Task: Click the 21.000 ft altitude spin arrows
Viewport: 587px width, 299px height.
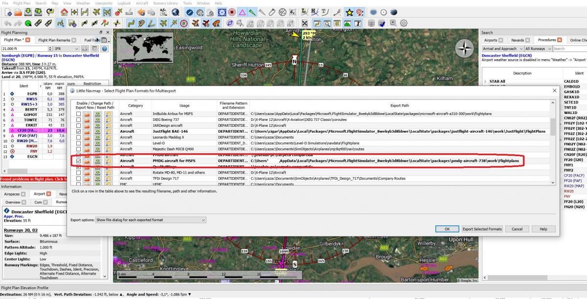Action: [50, 49]
